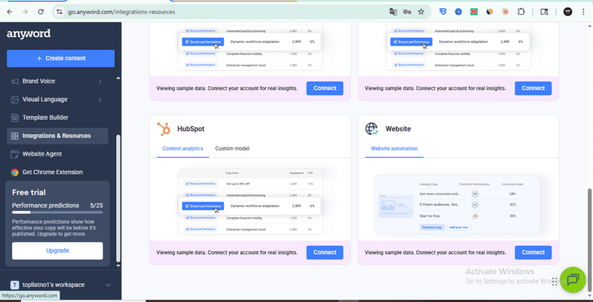Expand the Brand Voice submenu chevron
The height and width of the screenshot is (302, 593).
click(100, 81)
